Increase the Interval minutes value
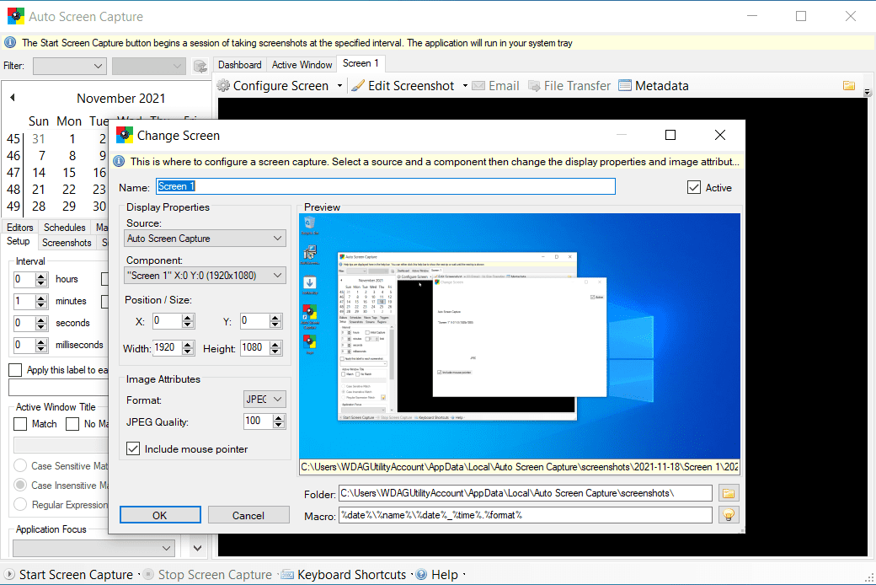Image resolution: width=876 pixels, height=585 pixels. pos(40,298)
